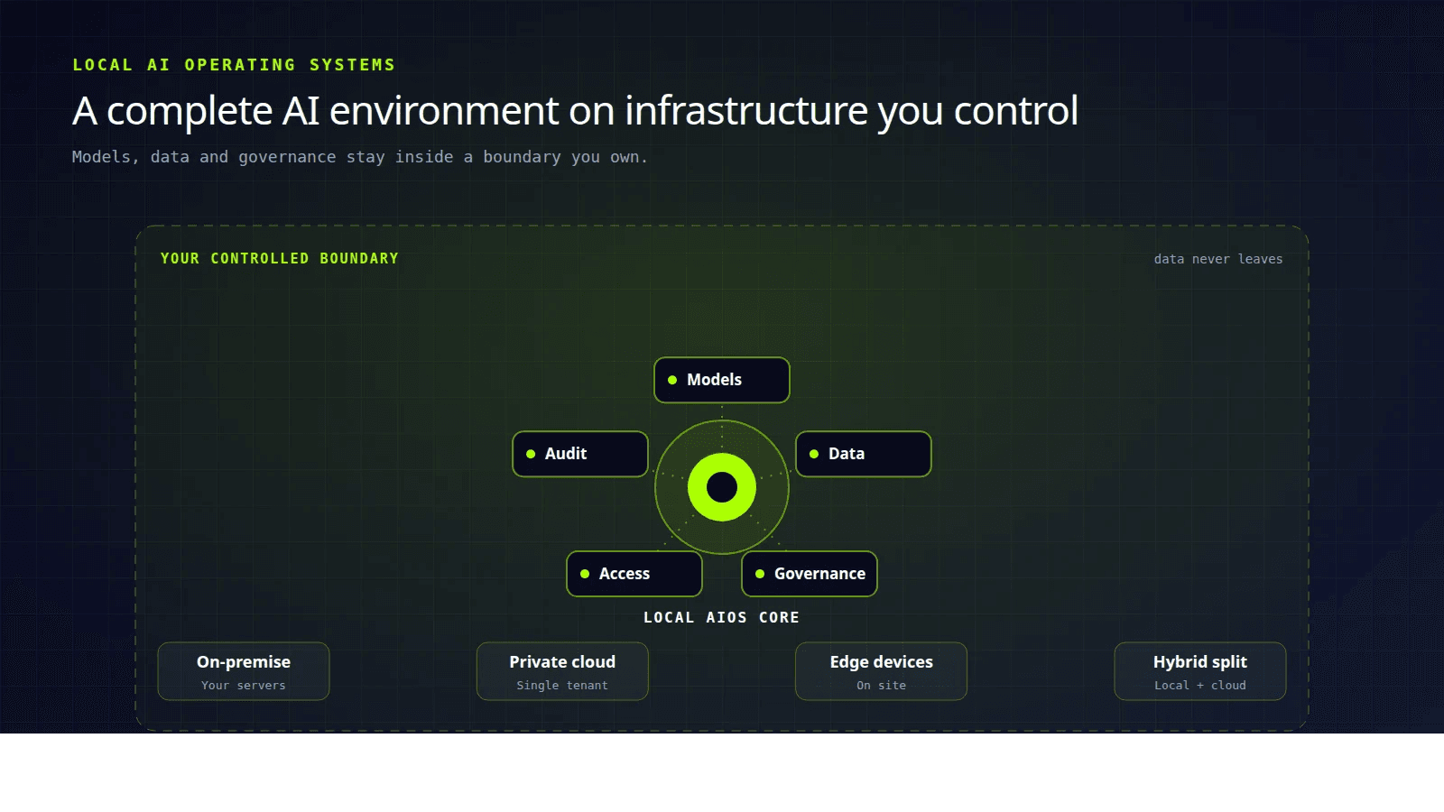Click the green dot beside Access

coord(585,574)
